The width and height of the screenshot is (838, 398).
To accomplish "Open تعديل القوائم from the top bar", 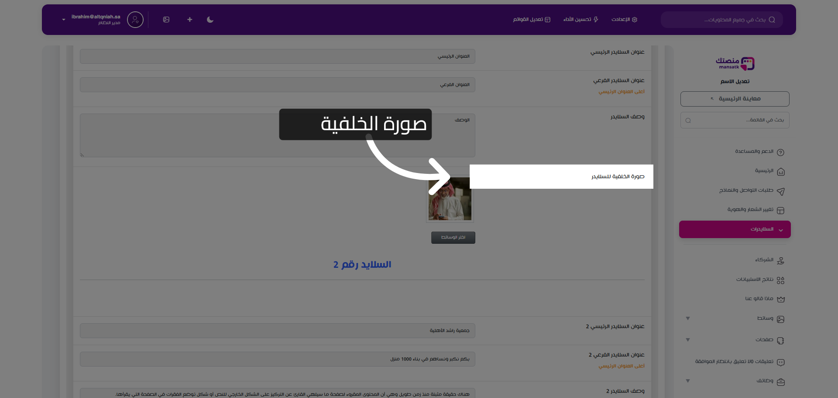I will point(532,20).
